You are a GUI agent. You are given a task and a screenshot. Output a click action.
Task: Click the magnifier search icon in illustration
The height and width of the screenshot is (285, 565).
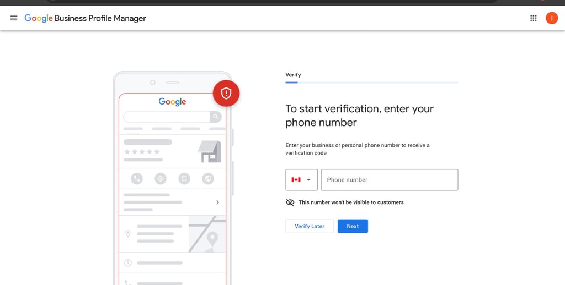(216, 117)
